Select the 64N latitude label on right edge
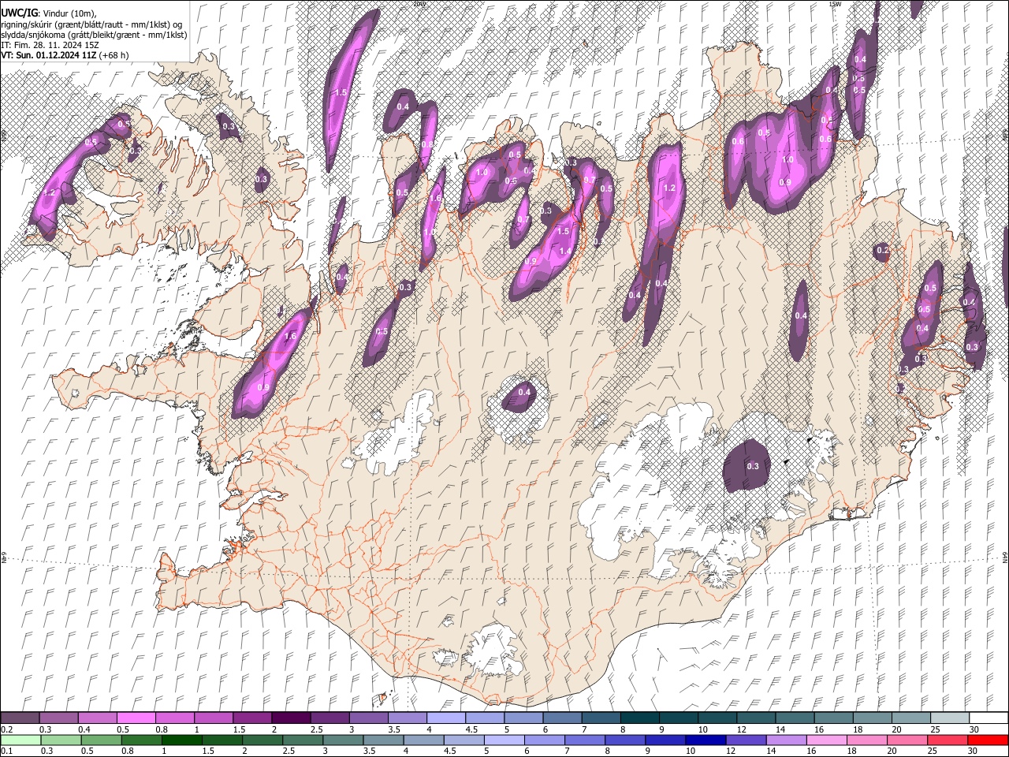This screenshot has height=757, width=1009. [1005, 557]
